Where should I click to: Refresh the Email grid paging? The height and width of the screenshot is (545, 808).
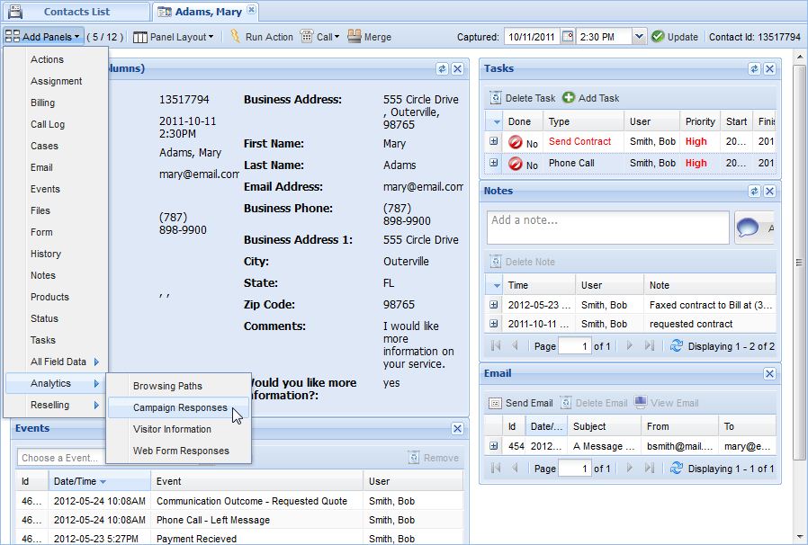(677, 468)
